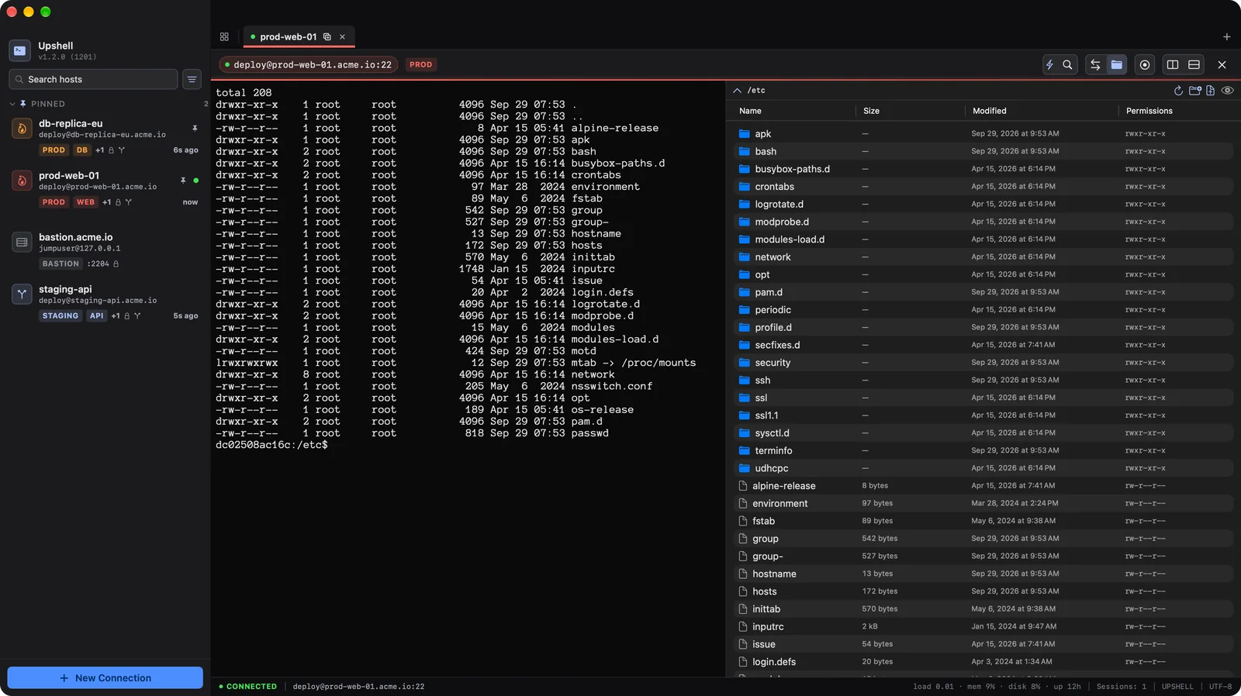Click CONNECTED status in status bar
This screenshot has height=696, width=1241.
(247, 687)
